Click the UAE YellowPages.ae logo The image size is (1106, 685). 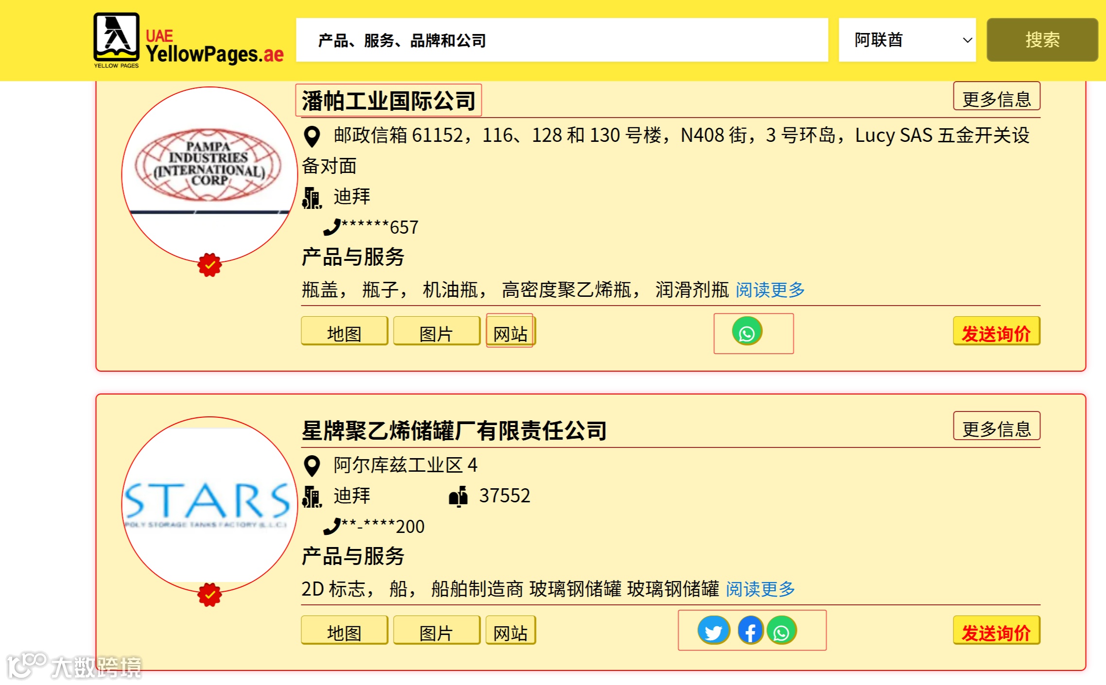[x=188, y=41]
